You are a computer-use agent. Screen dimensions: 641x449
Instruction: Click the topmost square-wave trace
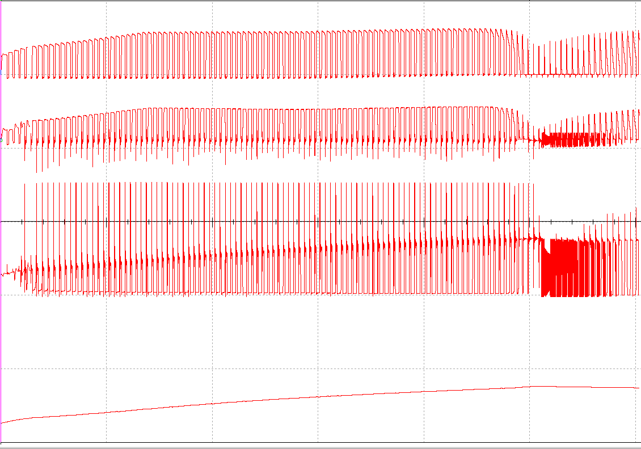point(320,53)
